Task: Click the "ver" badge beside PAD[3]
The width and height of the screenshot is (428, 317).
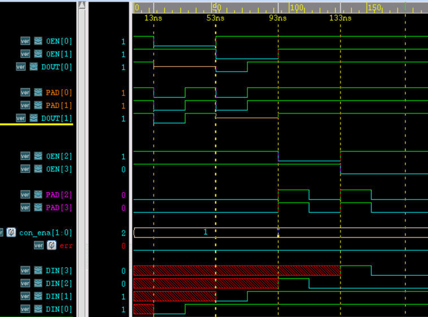Action: click(x=25, y=207)
